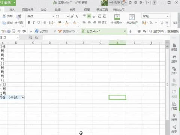Align text left
Screen dimensions: 180x135
(x=84, y=22)
